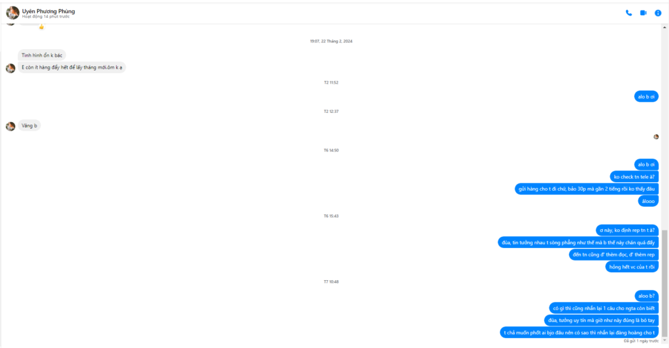The height and width of the screenshot is (348, 669).
Task: Click the vertical scrollbar thumb
Action: (664, 283)
